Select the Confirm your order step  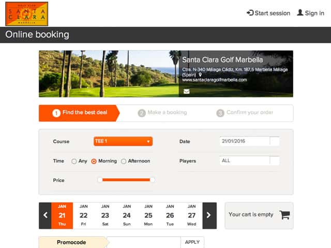[245, 113]
